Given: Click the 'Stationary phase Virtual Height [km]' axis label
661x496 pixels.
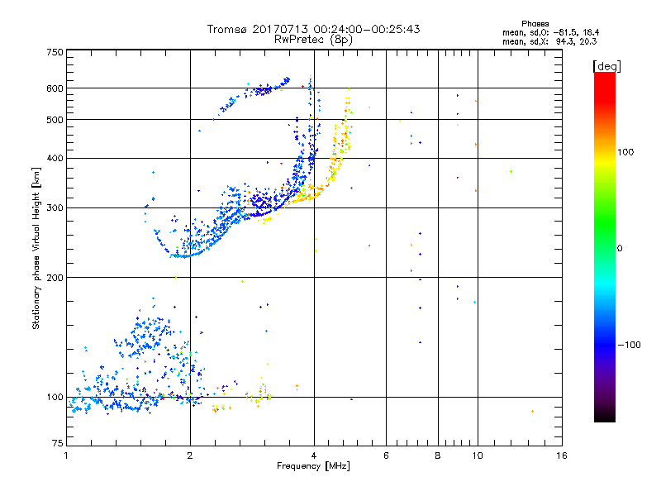Looking at the screenshot, I should pyautogui.click(x=36, y=249).
